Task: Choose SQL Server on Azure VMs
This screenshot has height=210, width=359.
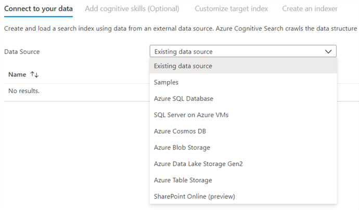Action: tap(191, 115)
